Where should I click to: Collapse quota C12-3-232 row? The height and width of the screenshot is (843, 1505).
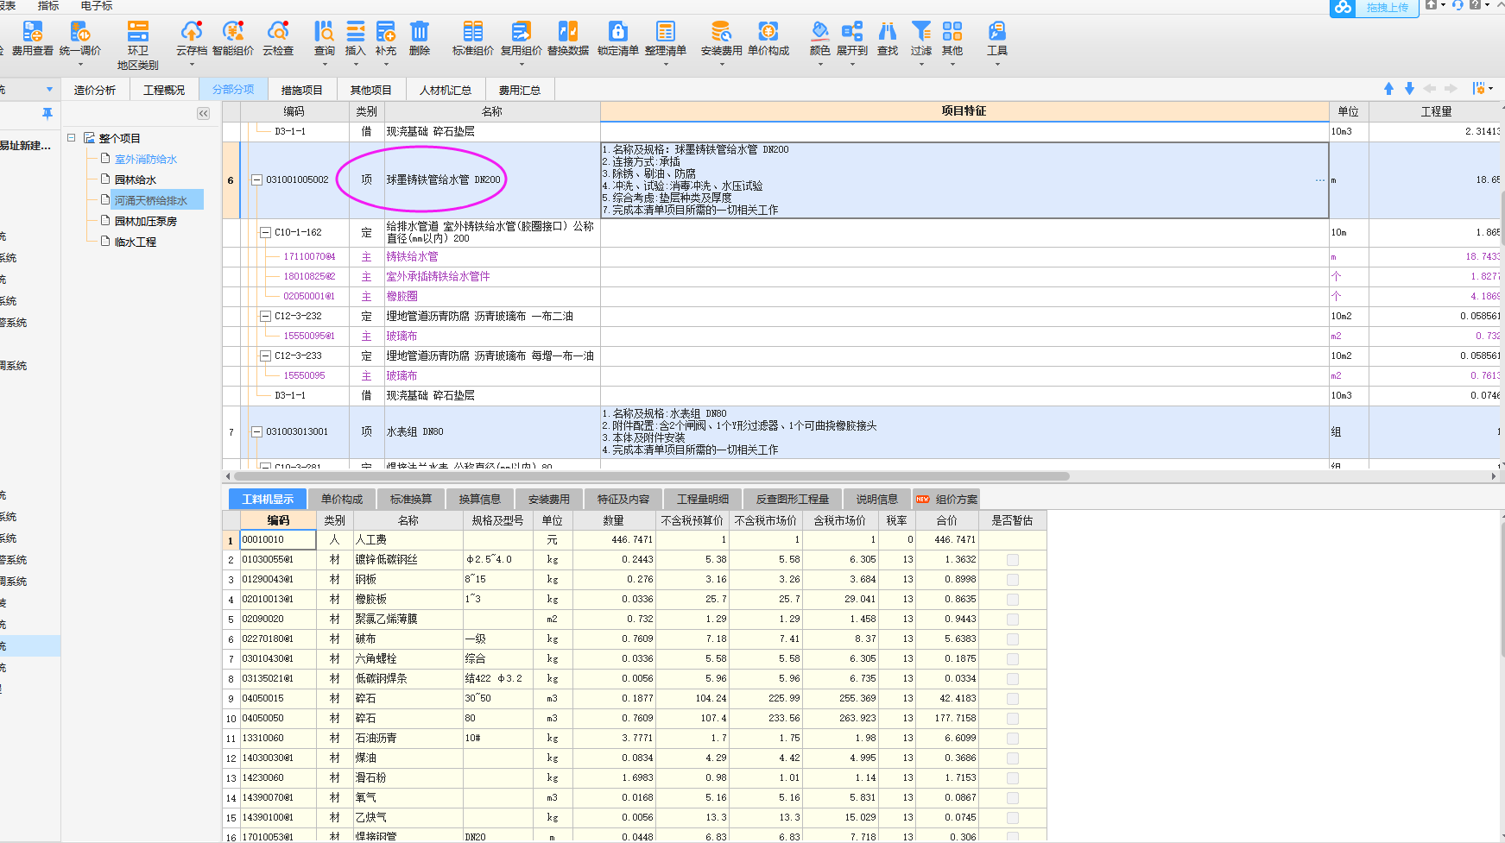tap(266, 317)
